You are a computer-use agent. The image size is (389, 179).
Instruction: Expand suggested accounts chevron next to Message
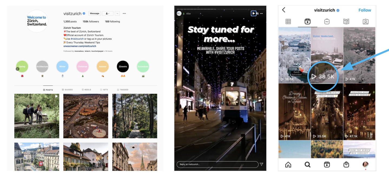[117, 13]
